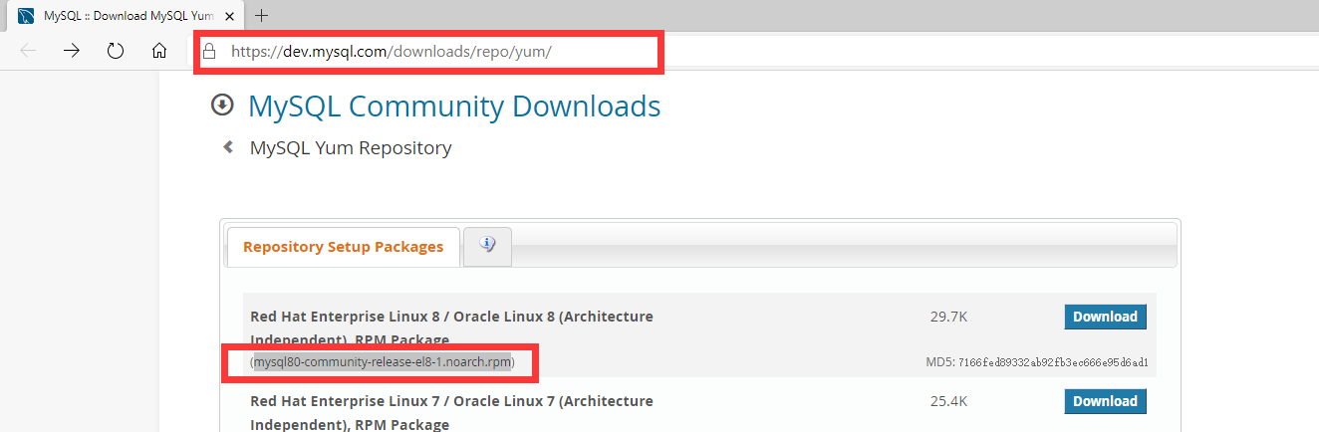1319x432 pixels.
Task: Click the 25.4K file size value
Action: tap(949, 401)
